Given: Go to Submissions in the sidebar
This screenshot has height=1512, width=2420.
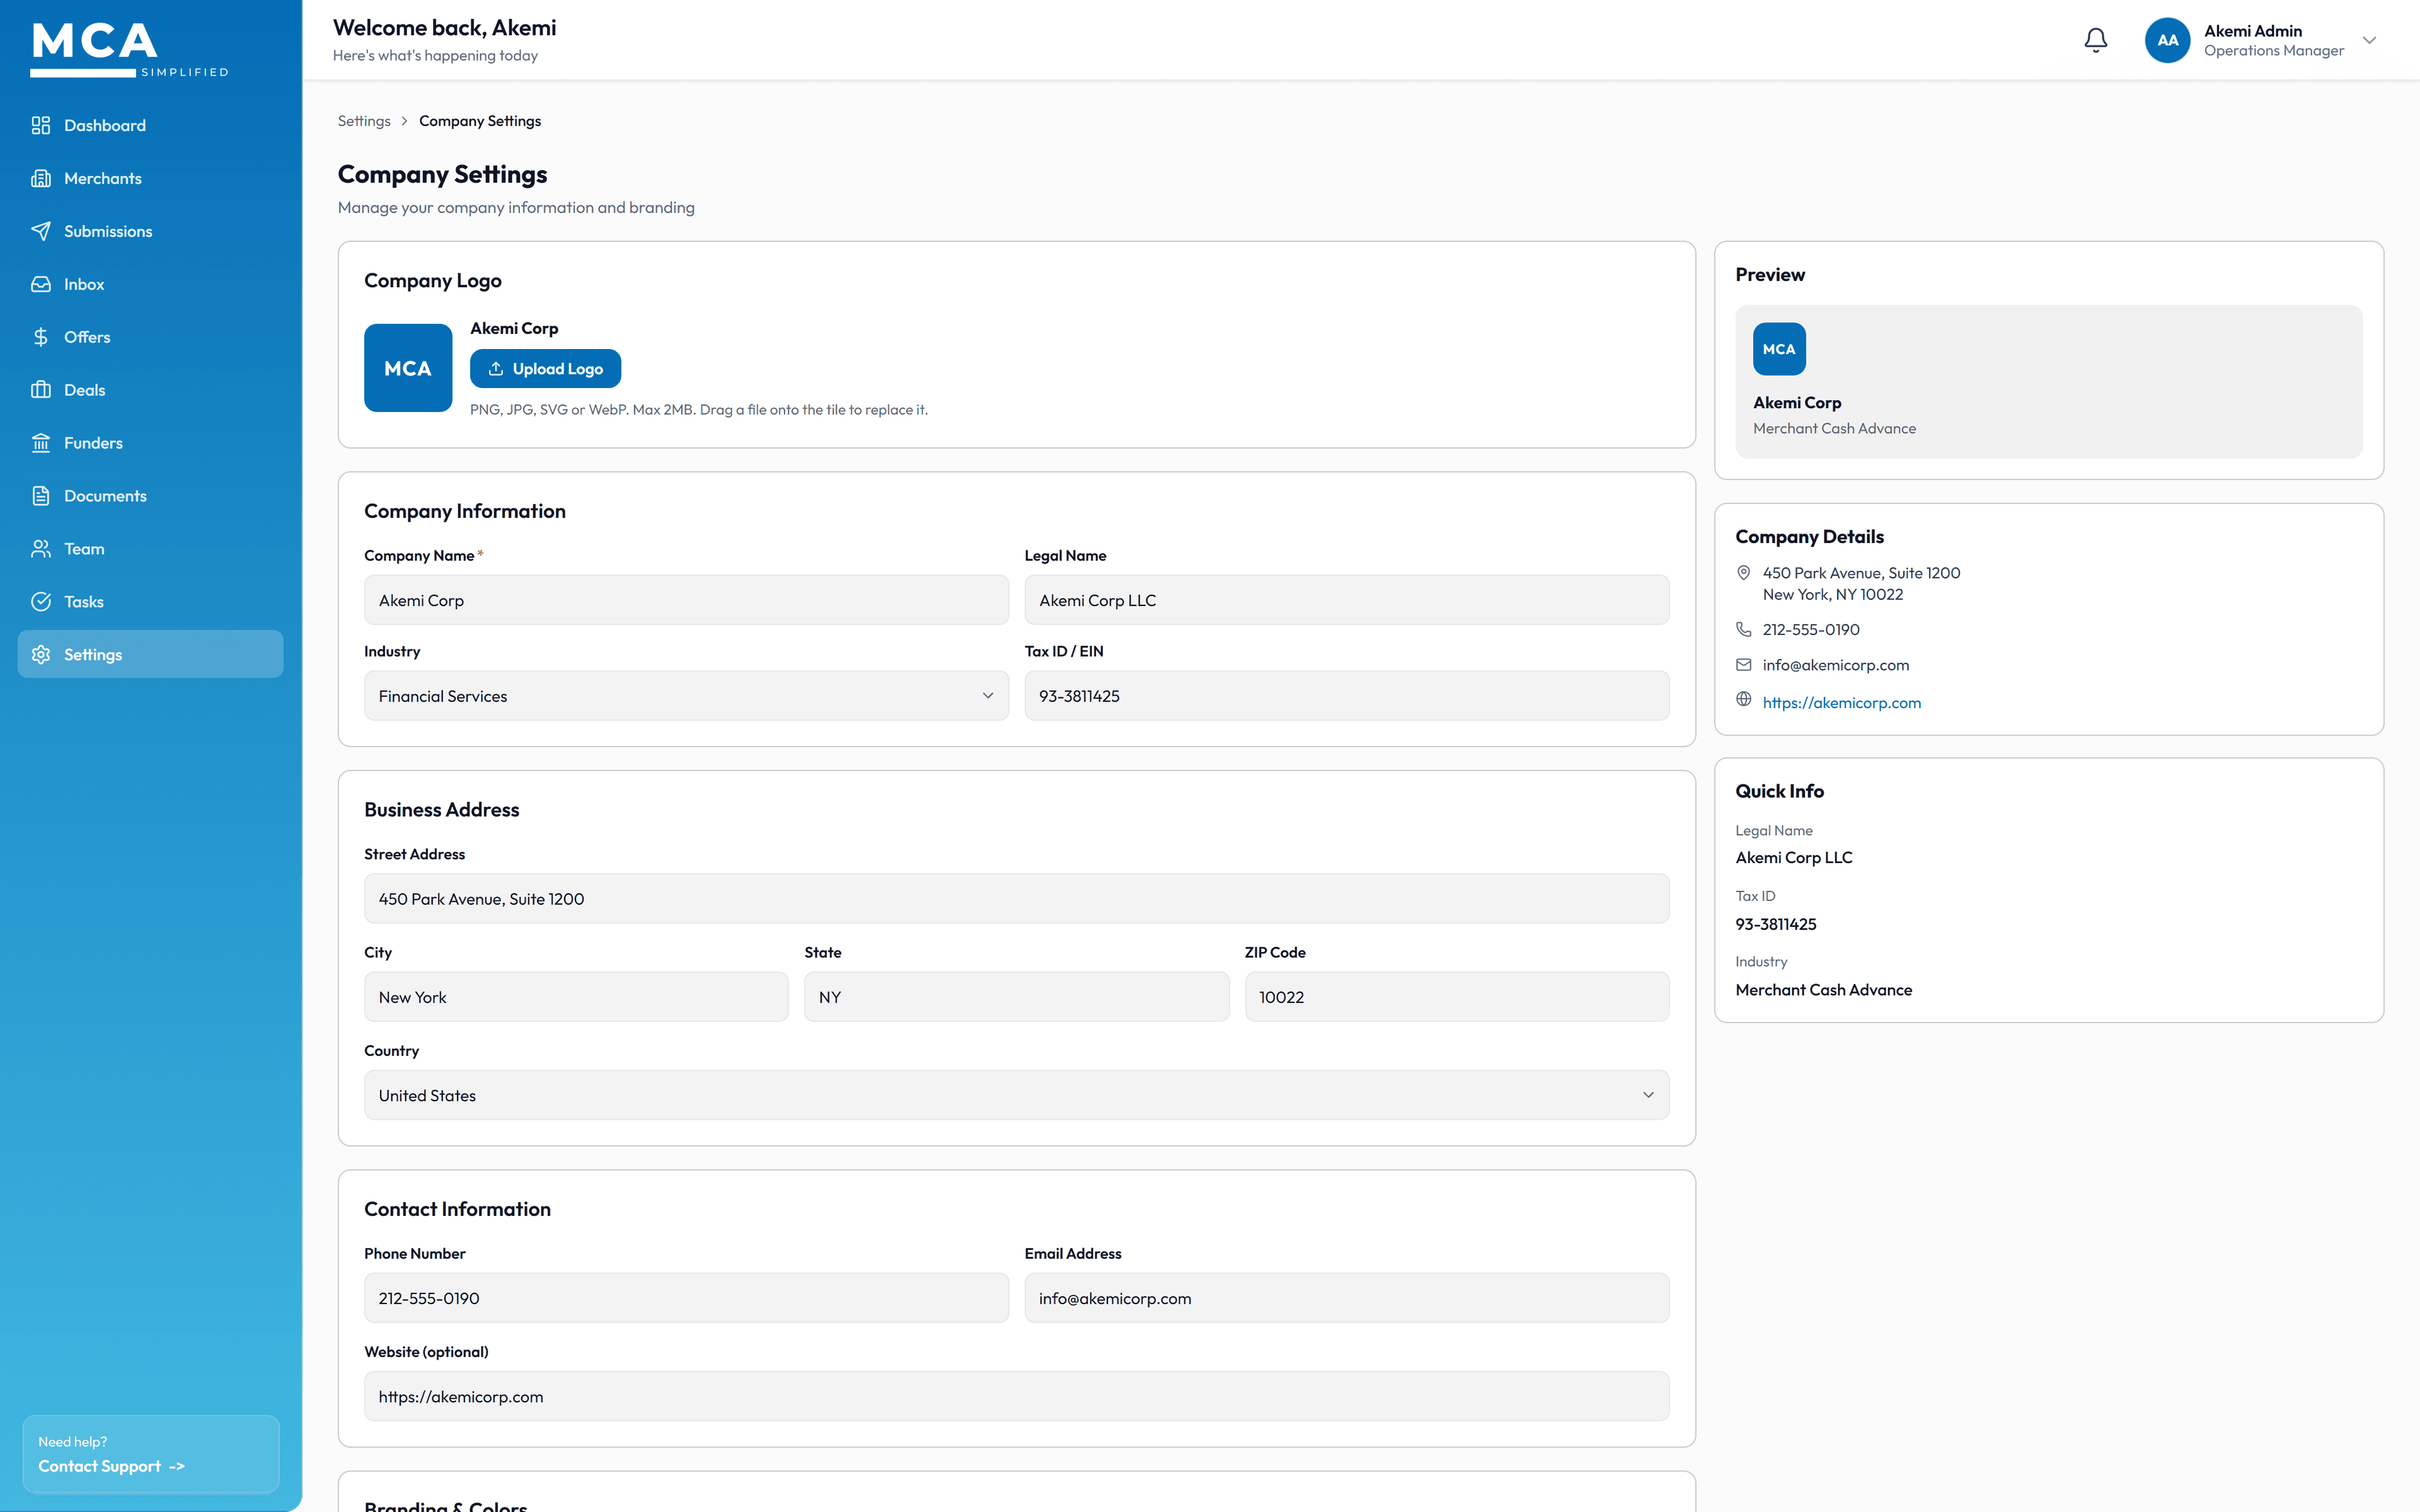Looking at the screenshot, I should pos(150,231).
